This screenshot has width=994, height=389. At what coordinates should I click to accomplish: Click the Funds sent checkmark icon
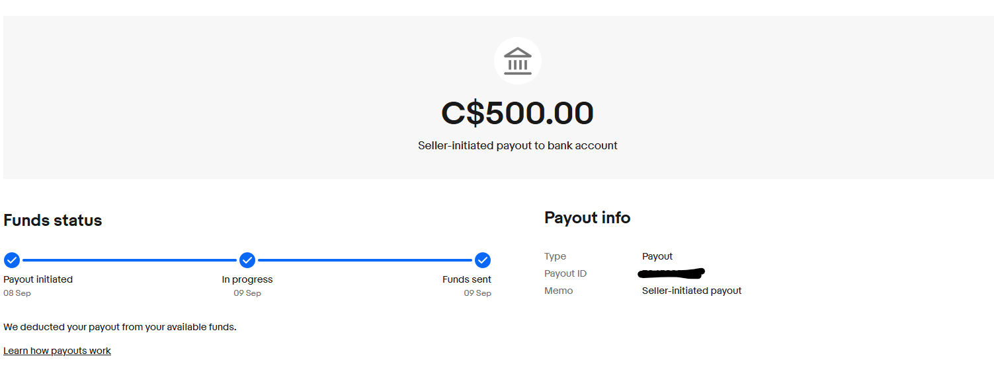point(483,260)
